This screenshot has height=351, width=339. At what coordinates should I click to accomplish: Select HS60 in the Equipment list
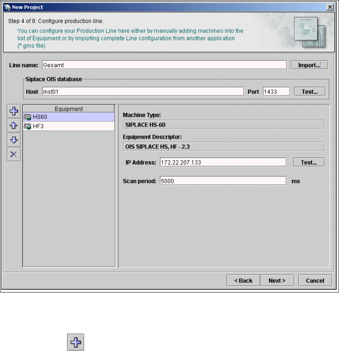click(69, 117)
